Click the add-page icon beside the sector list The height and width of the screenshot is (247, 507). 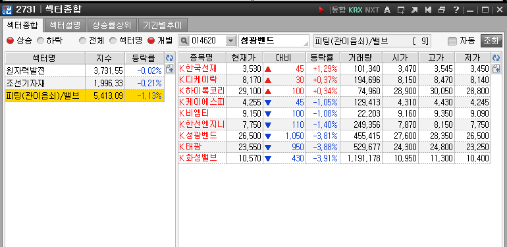169,69
